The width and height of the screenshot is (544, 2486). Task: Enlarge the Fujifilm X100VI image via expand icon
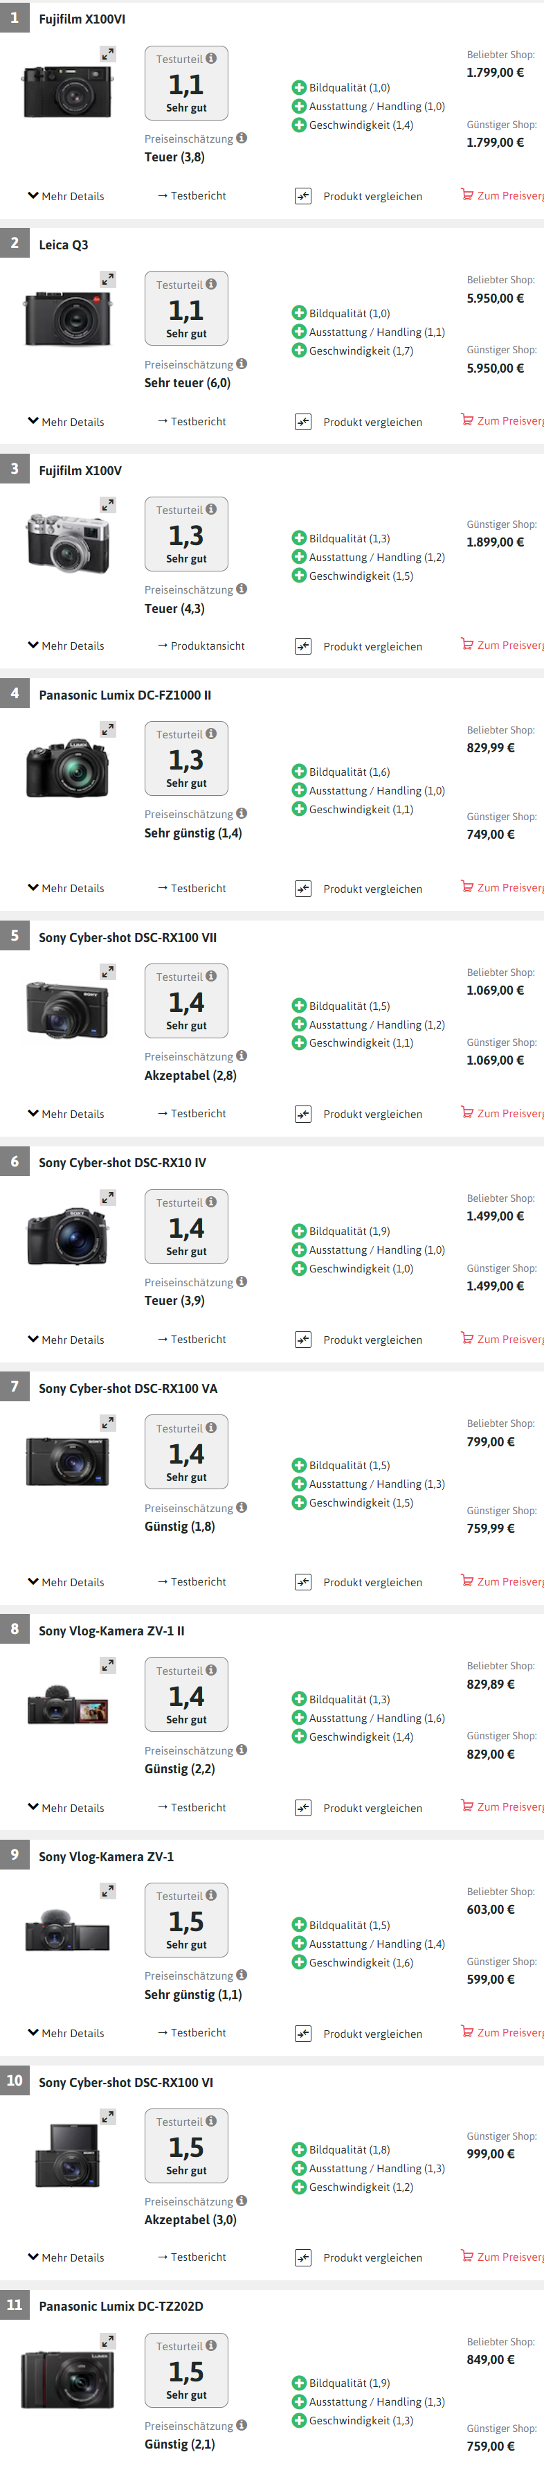tap(108, 55)
